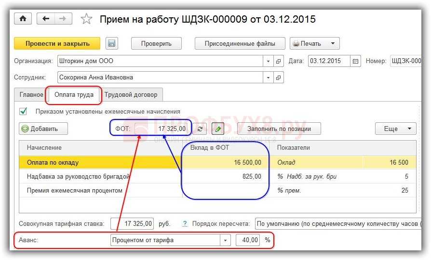Screen dimensions: 431x260
Task: Click the 825,00 Вклад в ФОТ cell
Action: pos(226,176)
